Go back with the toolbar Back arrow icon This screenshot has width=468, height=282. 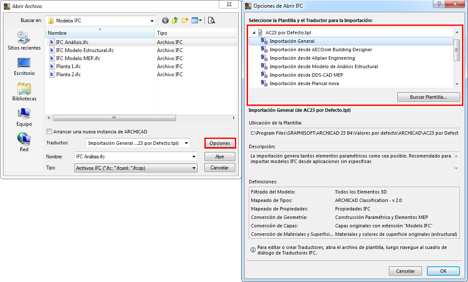point(165,20)
